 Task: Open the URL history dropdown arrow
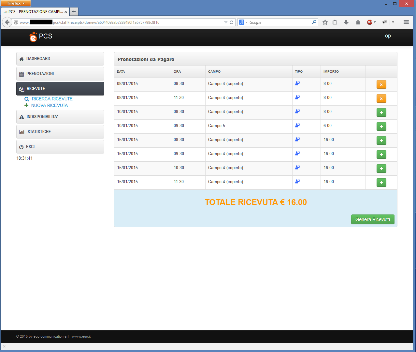coord(226,22)
